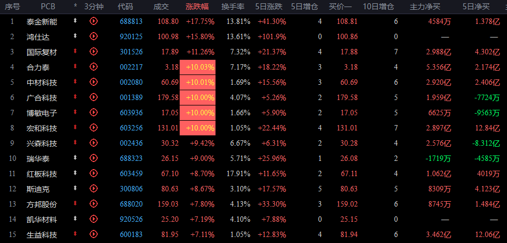Click the -8.312亿 five-day net buy
The width and height of the screenshot is (507, 243).
click(486, 143)
